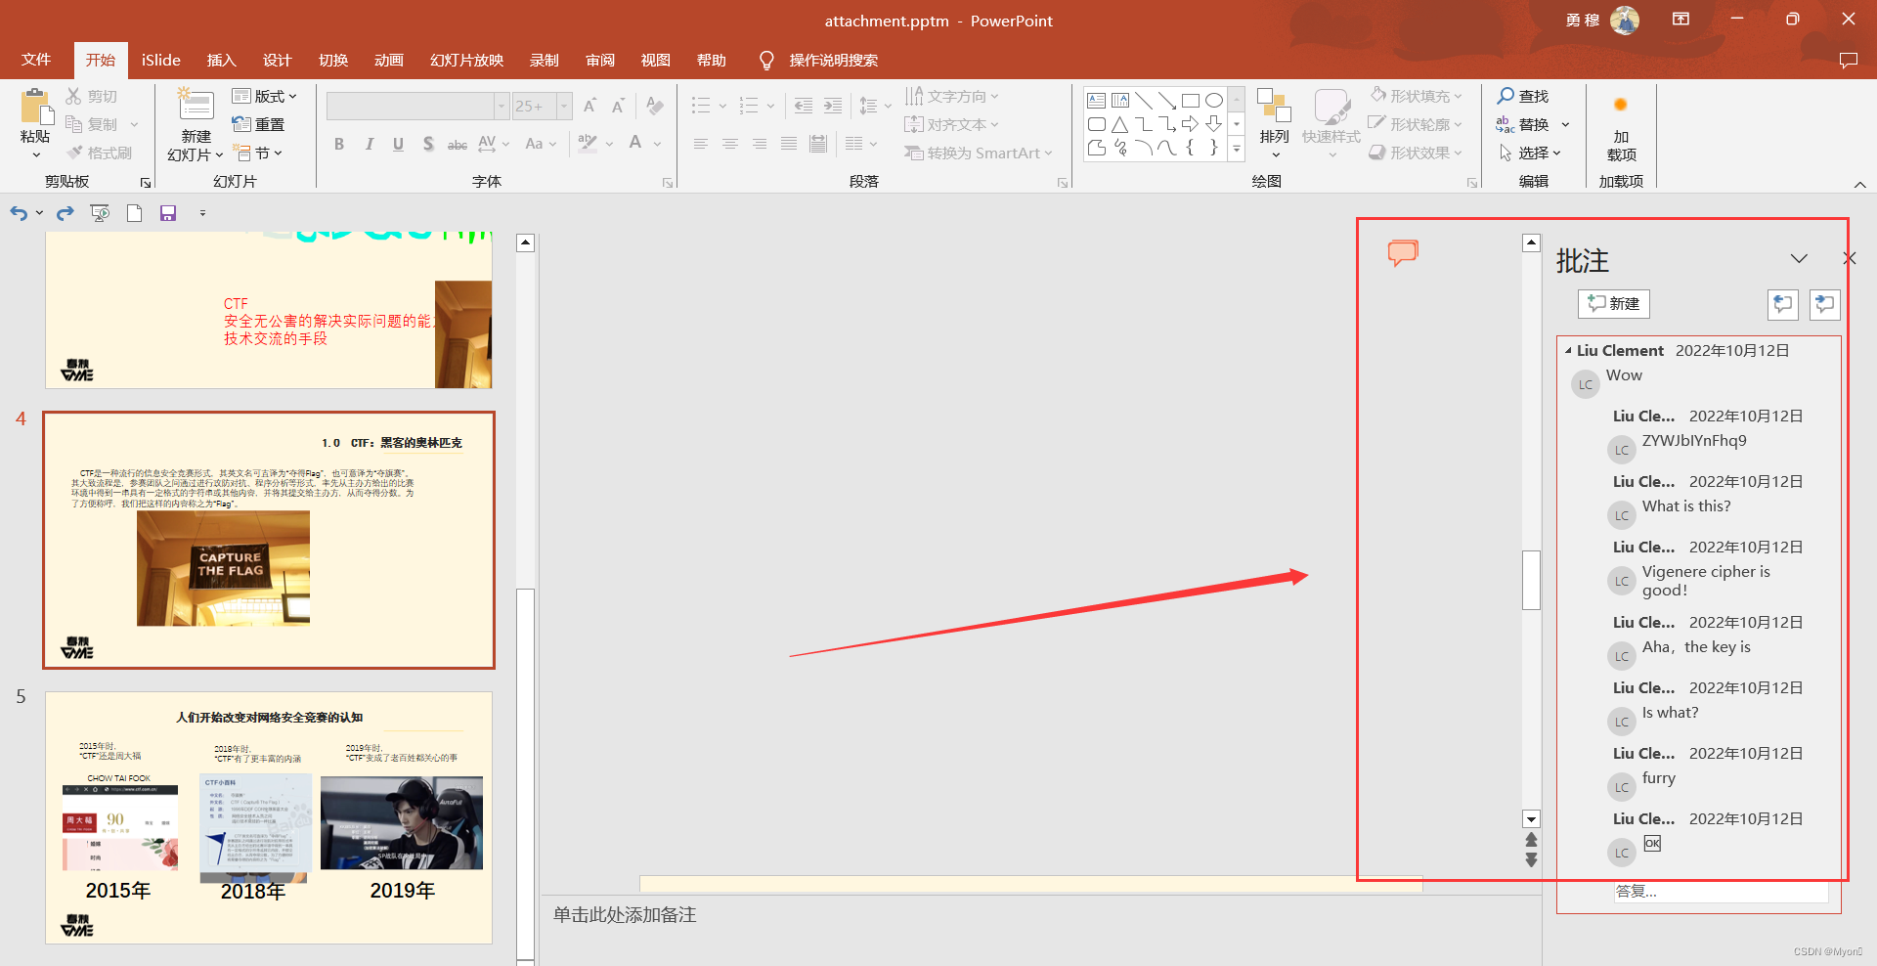Viewport: 1877px width, 966px height.
Task: Toggle Italic formatting
Action: point(369,144)
